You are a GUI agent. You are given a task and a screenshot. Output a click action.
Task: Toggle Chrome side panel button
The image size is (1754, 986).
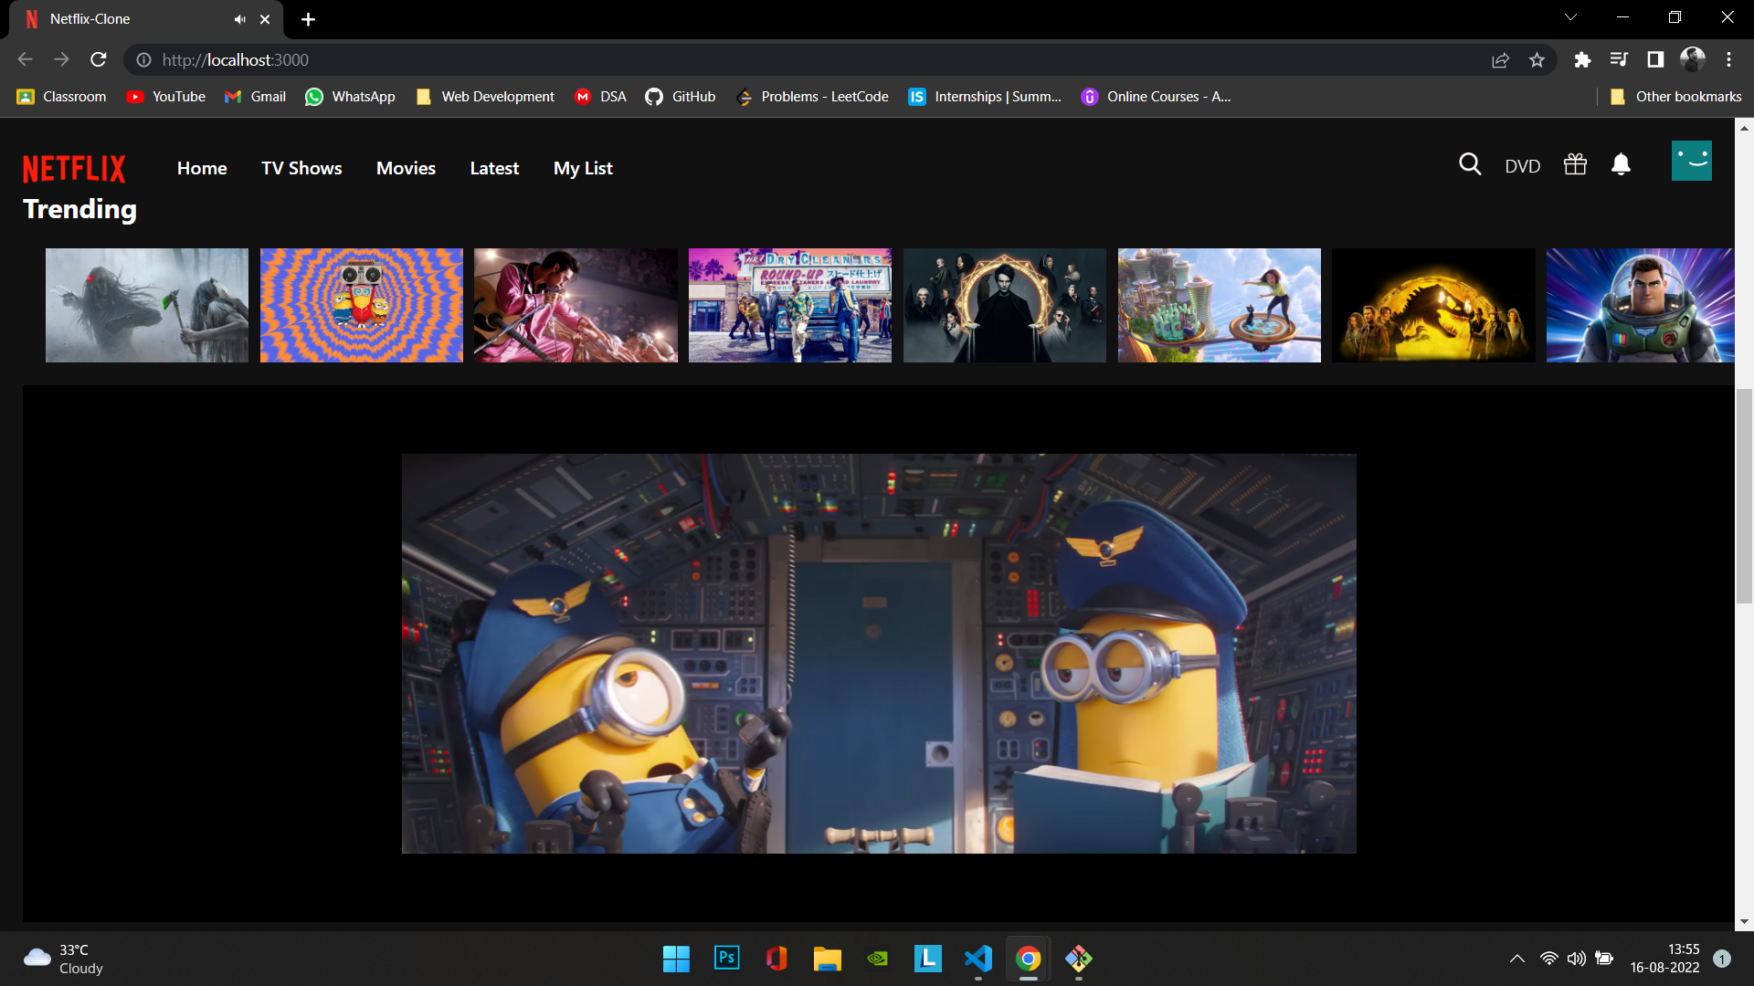click(x=1654, y=60)
